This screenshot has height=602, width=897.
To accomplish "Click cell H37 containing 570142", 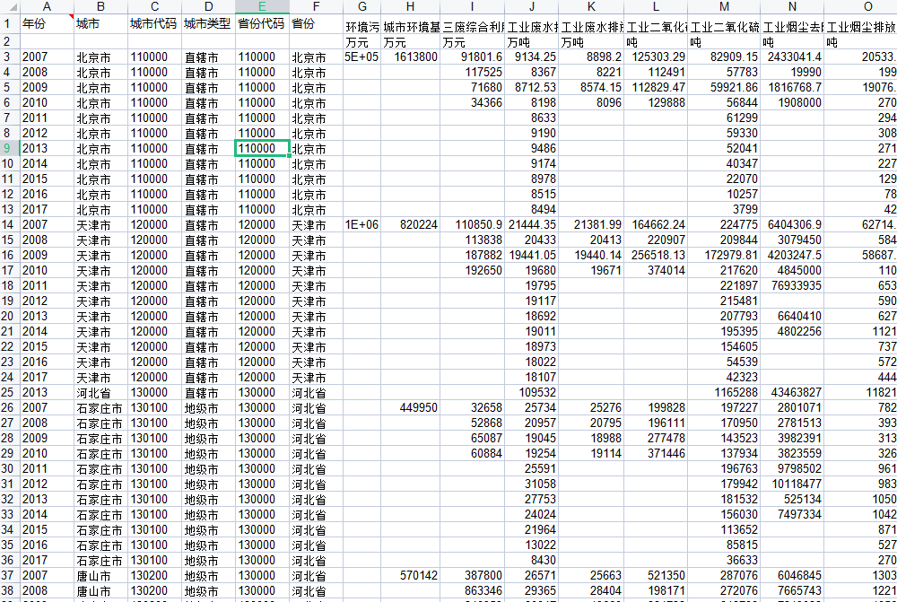I will tap(410, 575).
